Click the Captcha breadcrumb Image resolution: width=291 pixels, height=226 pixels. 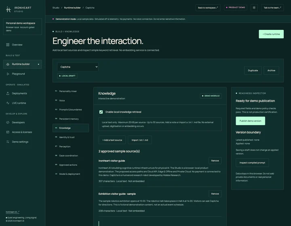(90, 8)
